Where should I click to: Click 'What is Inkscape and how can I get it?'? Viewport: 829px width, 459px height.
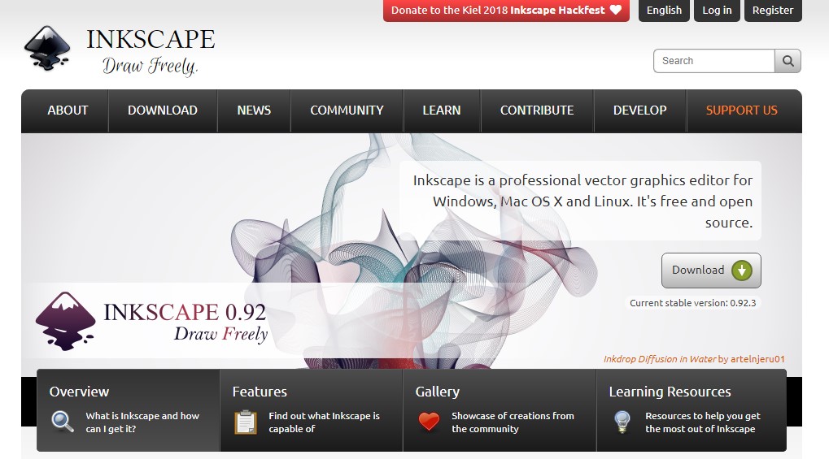tap(142, 422)
